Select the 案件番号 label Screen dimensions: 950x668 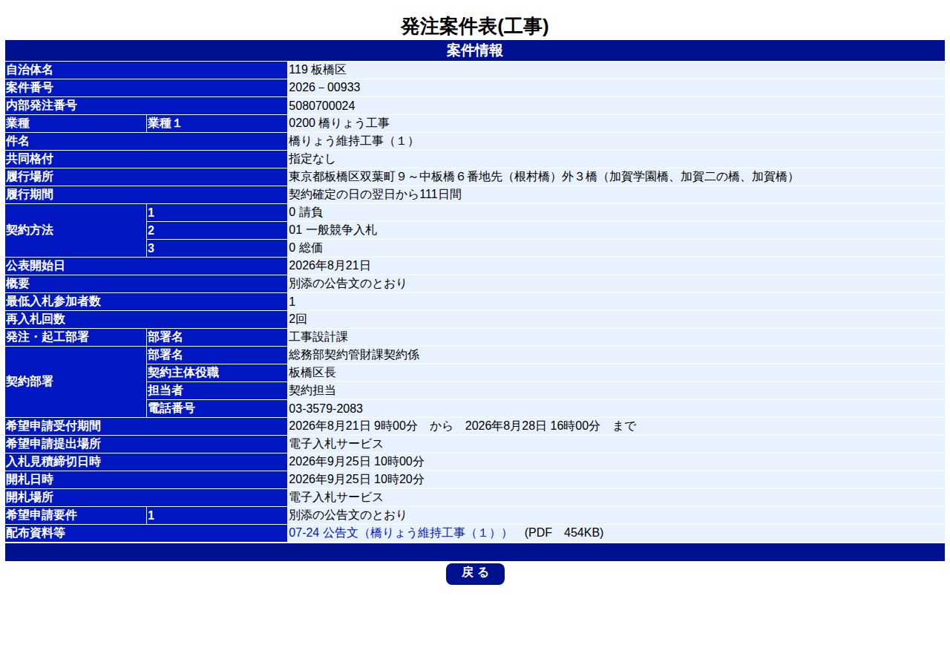click(x=30, y=88)
